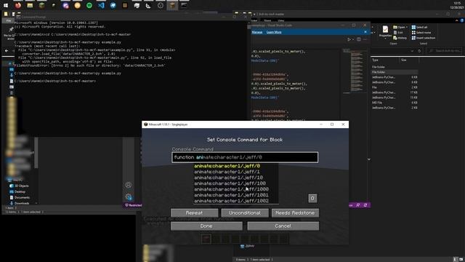465x262 pixels.
Task: Click Explorer ribbon help icon
Action: pyautogui.click(x=462, y=20)
